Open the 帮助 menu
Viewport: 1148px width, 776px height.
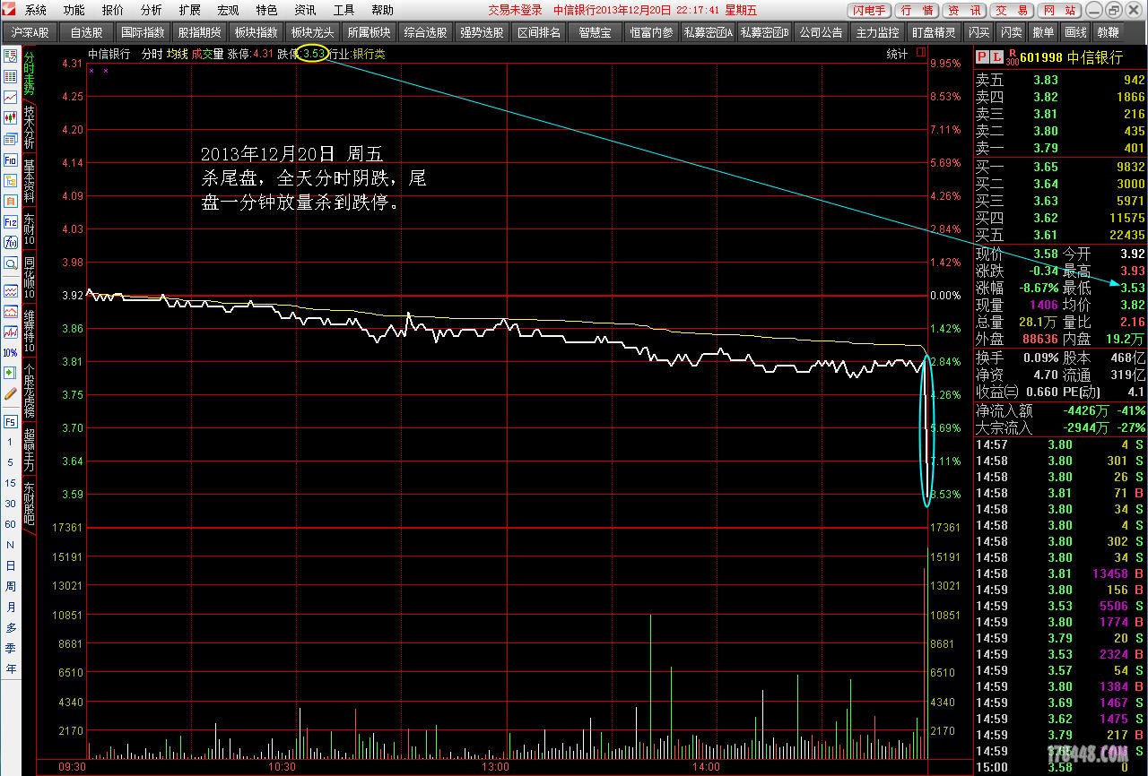tap(382, 10)
